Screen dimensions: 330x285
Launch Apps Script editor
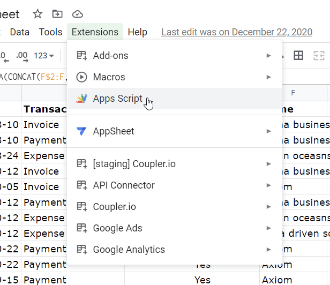(175, 99)
